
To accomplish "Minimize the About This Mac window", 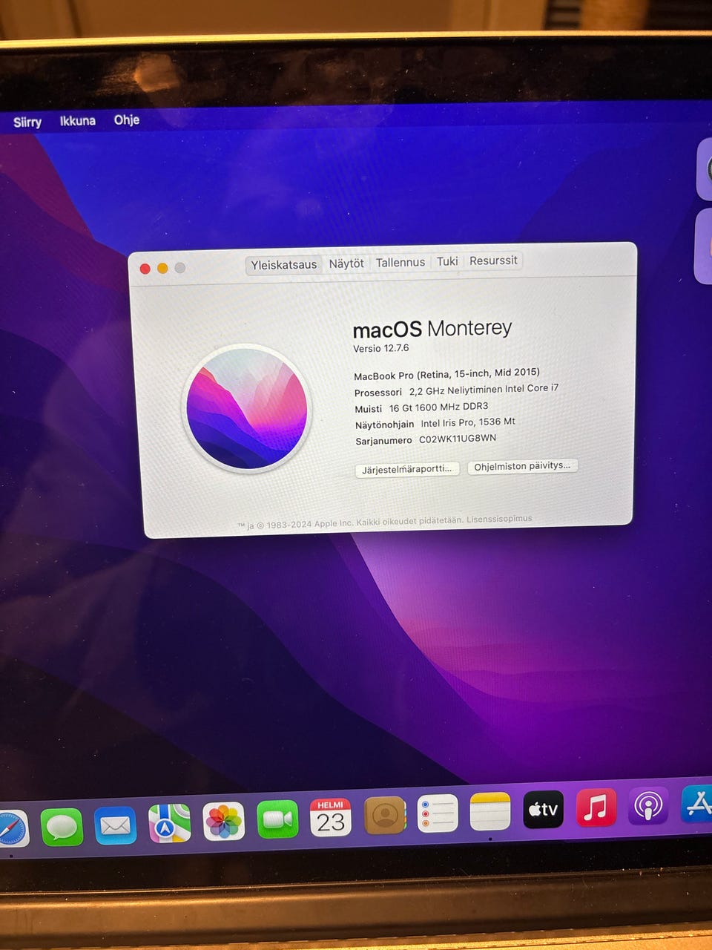I will click(162, 268).
